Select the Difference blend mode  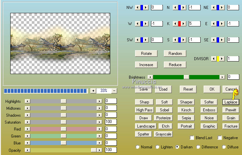pos(198,147)
